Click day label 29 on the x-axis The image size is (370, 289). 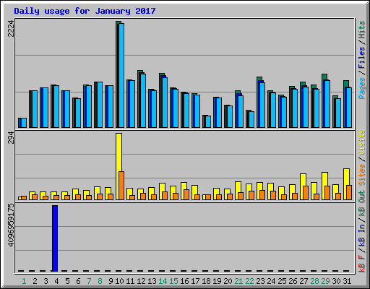click(325, 281)
